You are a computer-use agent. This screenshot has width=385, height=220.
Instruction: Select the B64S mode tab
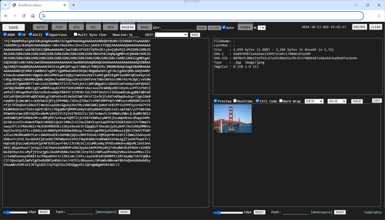click(145, 27)
